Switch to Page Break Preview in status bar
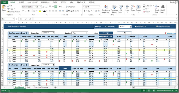 click(154, 91)
